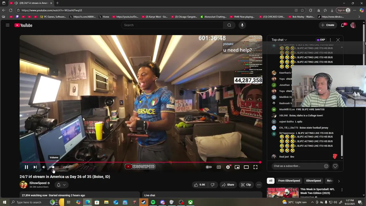Open a new browser tab
366x206 pixels.
click(57, 3)
